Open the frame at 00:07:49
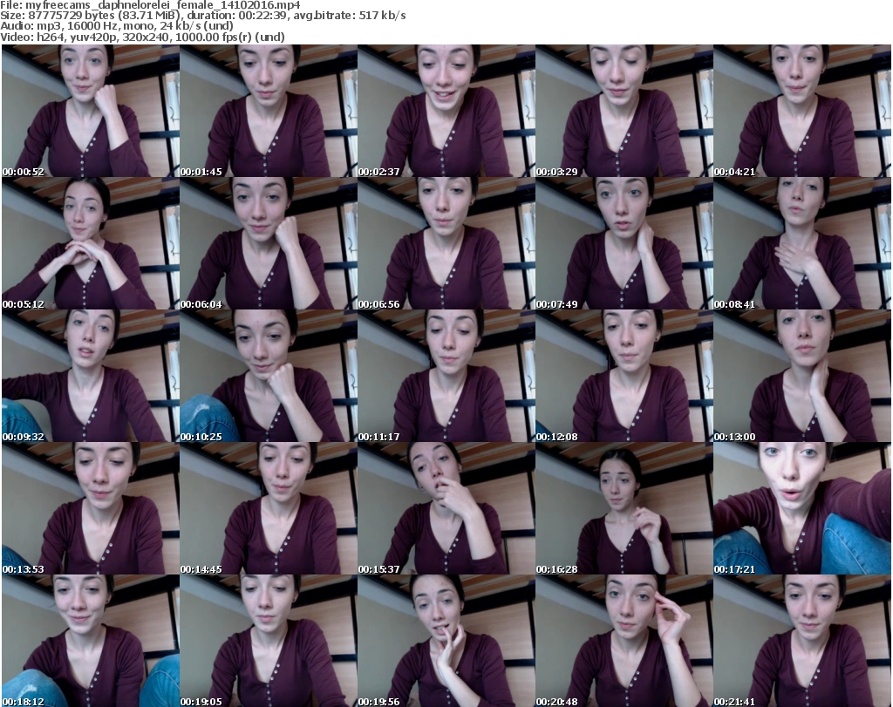 coord(624,243)
